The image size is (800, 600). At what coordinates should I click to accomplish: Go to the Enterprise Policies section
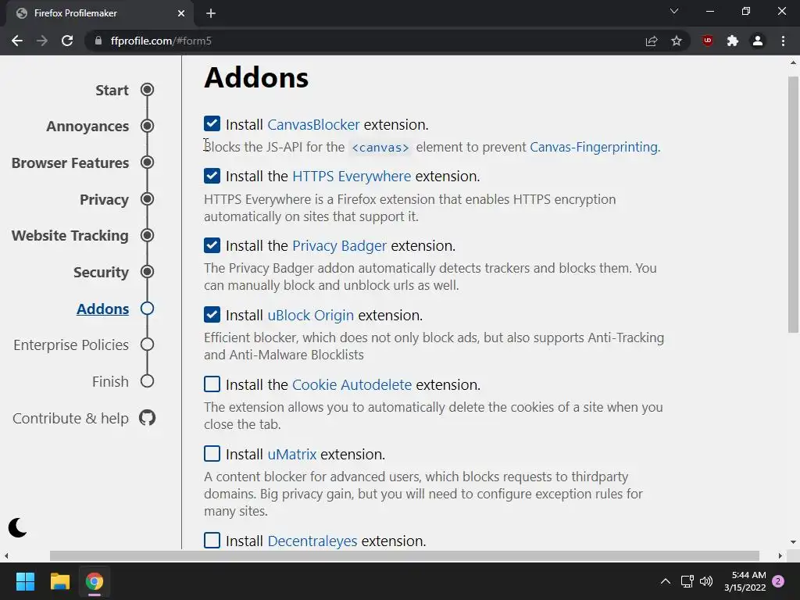(x=71, y=345)
